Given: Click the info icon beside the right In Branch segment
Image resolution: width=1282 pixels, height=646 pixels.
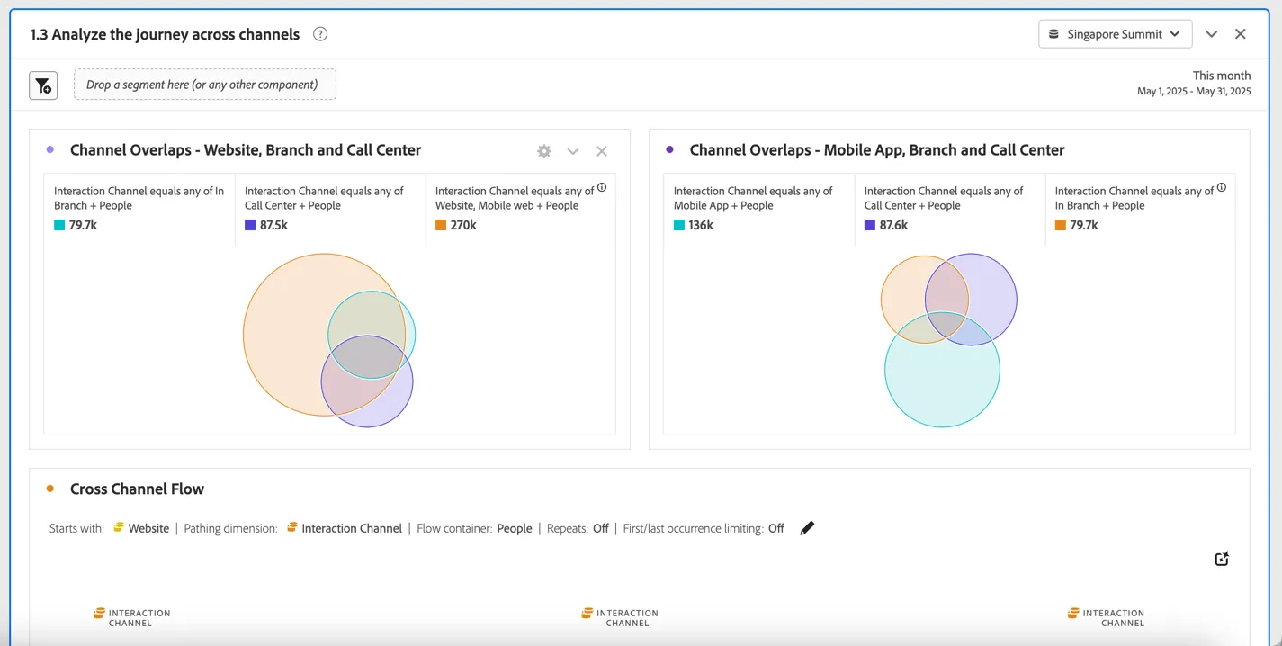Looking at the screenshot, I should [x=1222, y=188].
